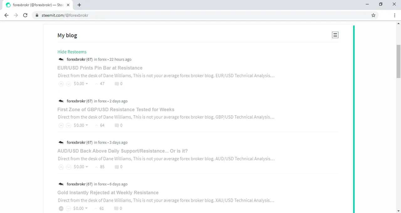Screen dimensions: 401x213
Task: Click forexbrokr author name on 6 days ago post
Action: pyautogui.click(x=76, y=184)
